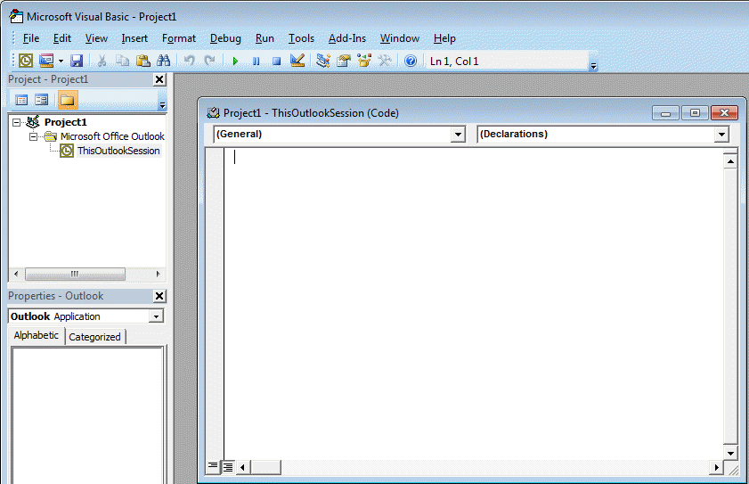This screenshot has width=749, height=484.
Task: Click code window horizontal scroll left arrow
Action: click(242, 467)
